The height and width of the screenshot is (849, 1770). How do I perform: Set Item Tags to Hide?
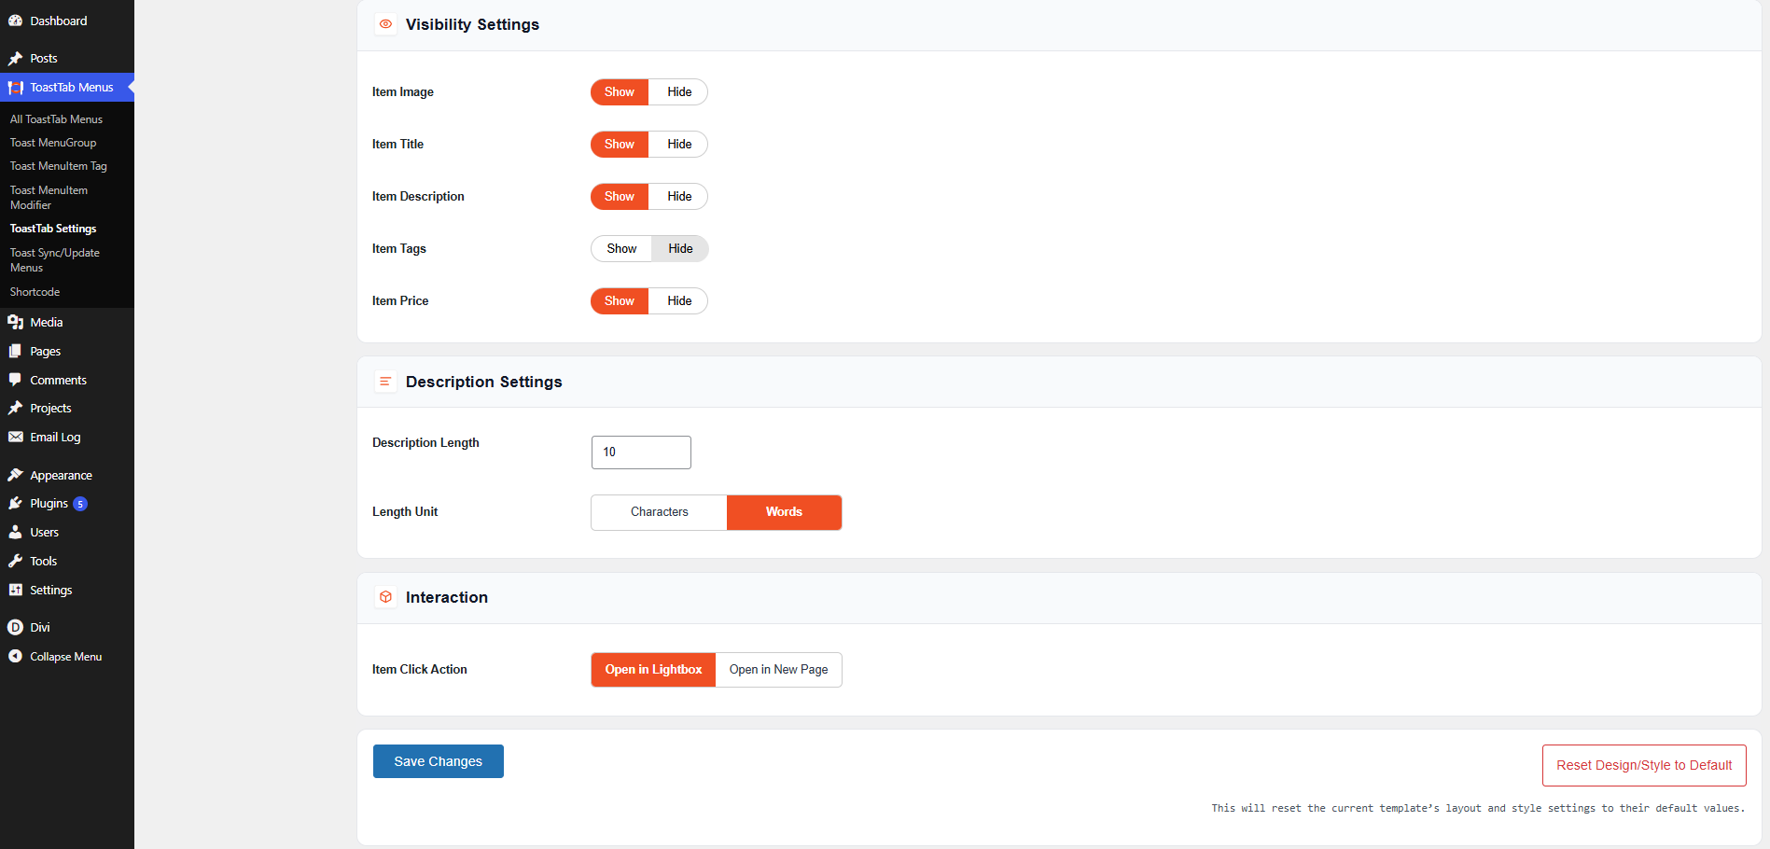click(680, 249)
